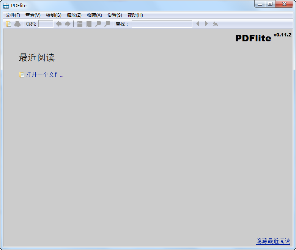Close the PDFlite window

pyautogui.click(x=284, y=4)
